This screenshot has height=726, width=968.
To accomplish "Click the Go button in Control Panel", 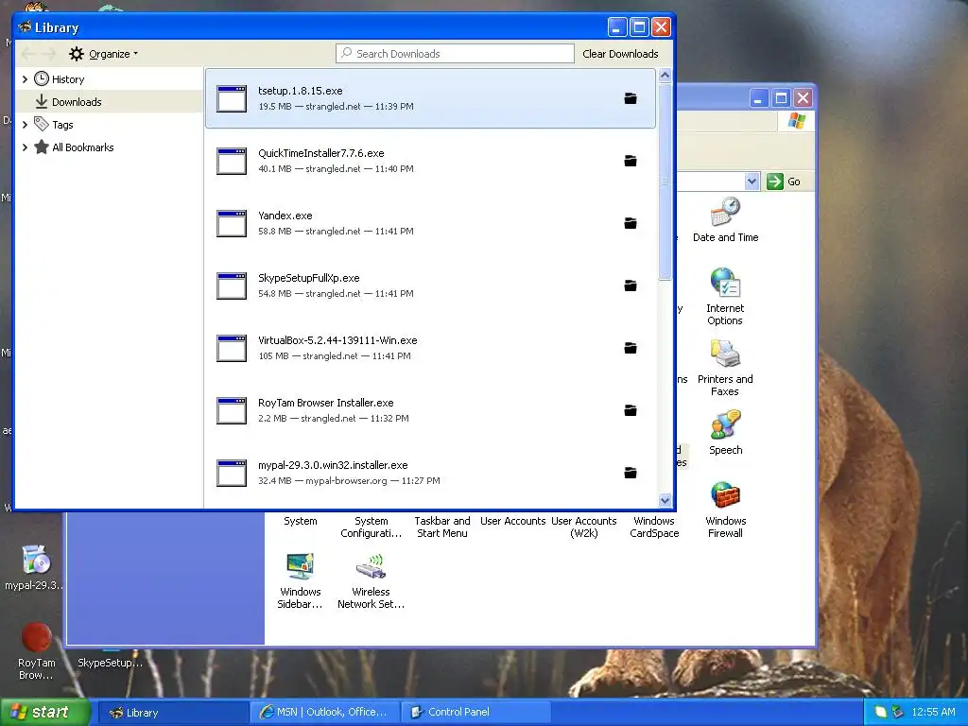I will (784, 181).
